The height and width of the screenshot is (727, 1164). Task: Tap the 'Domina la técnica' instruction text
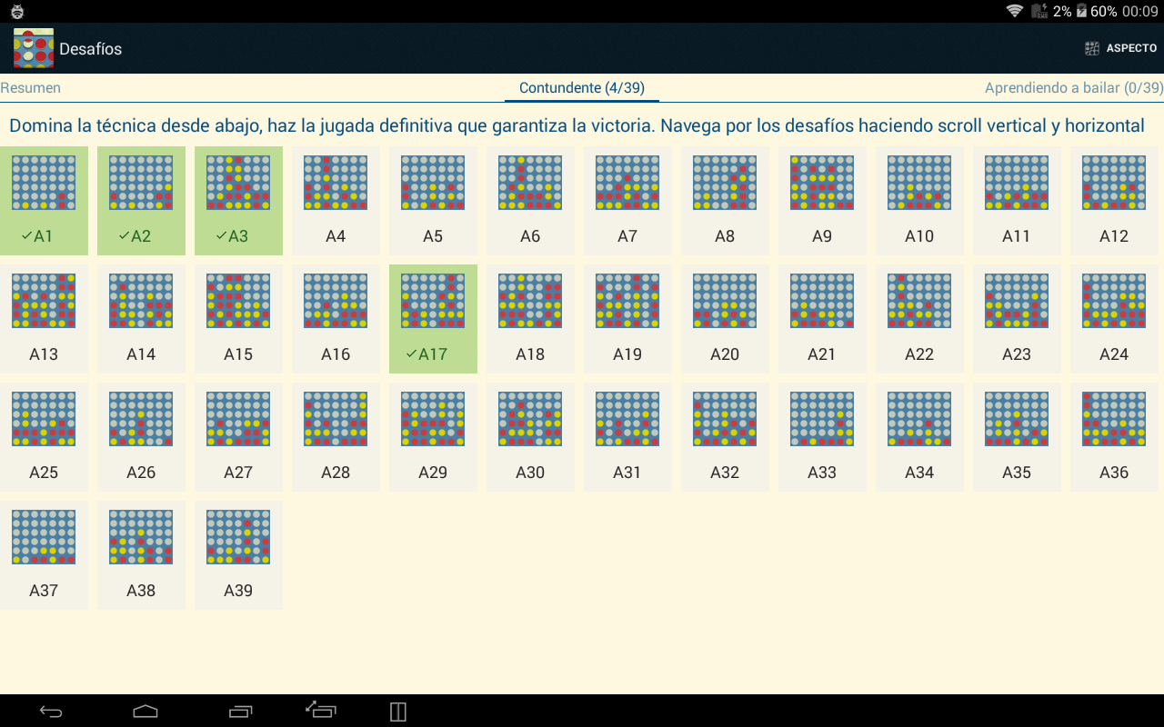pyautogui.click(x=577, y=125)
